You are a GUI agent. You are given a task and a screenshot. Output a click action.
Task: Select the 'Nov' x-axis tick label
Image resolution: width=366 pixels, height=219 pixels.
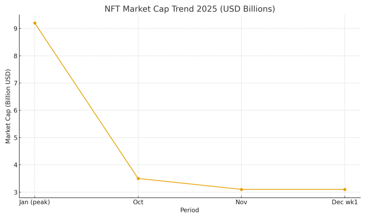tap(241, 202)
